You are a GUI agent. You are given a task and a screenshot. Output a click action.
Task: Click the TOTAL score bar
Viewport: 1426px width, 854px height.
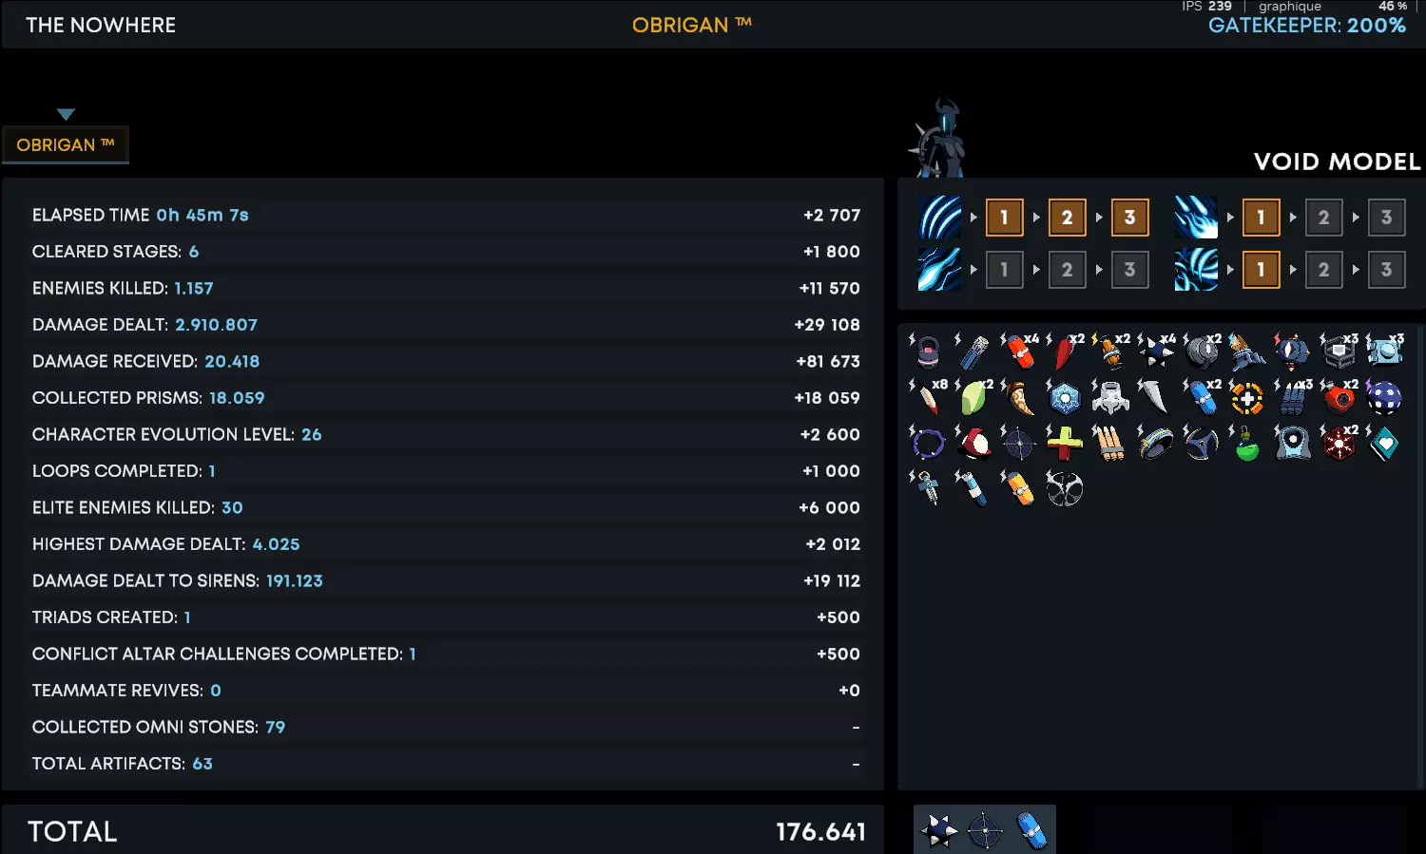click(444, 831)
